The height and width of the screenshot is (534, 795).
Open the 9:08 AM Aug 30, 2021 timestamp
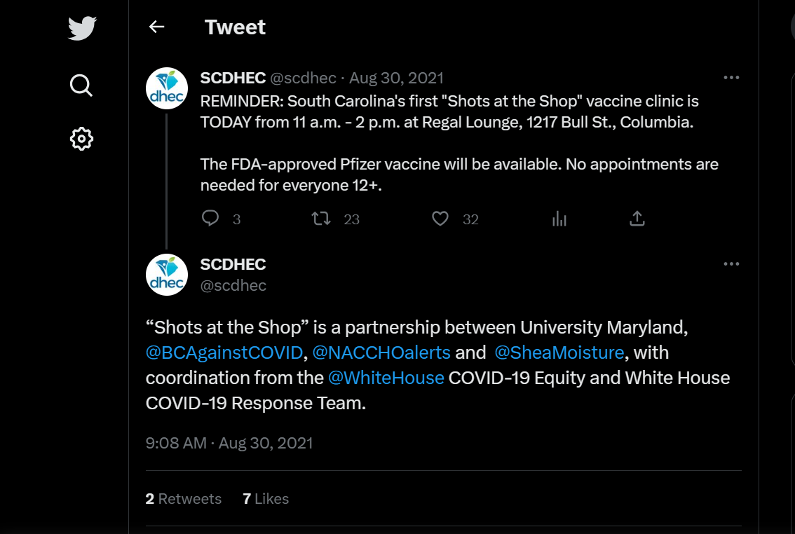point(229,444)
